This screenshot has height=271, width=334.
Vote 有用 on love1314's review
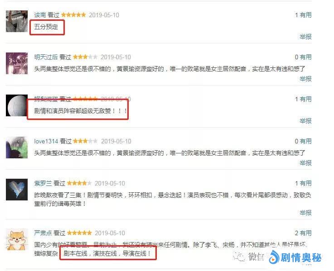coord(305,141)
